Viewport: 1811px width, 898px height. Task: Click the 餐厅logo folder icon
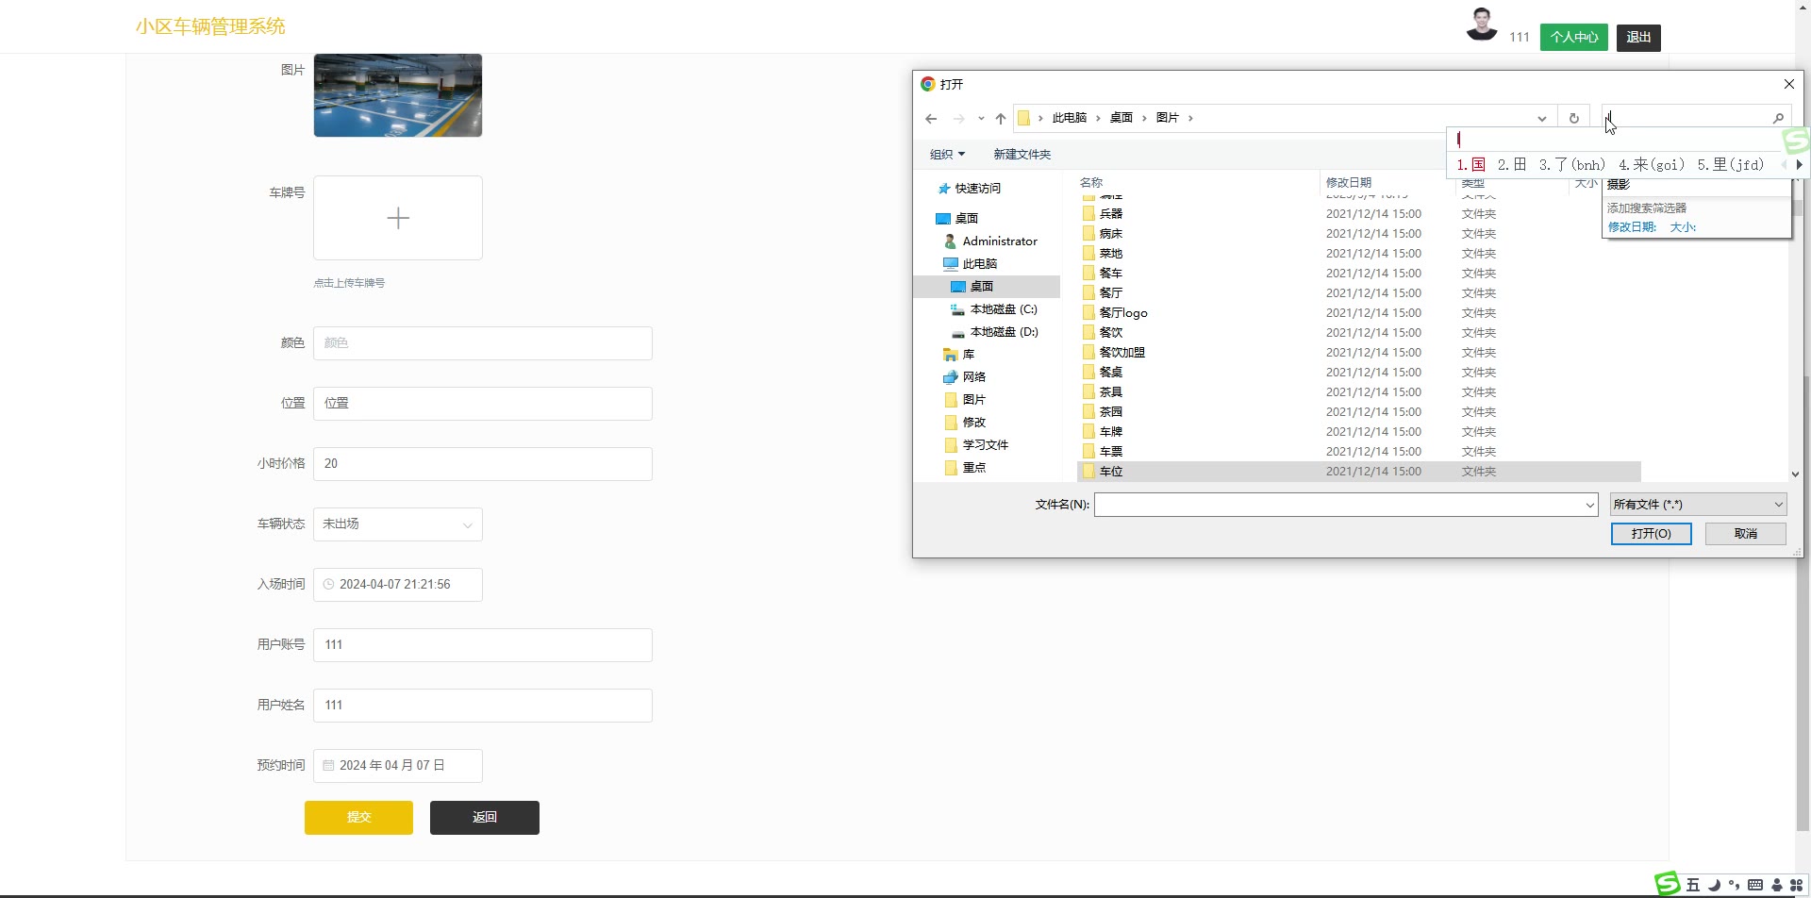1088,313
